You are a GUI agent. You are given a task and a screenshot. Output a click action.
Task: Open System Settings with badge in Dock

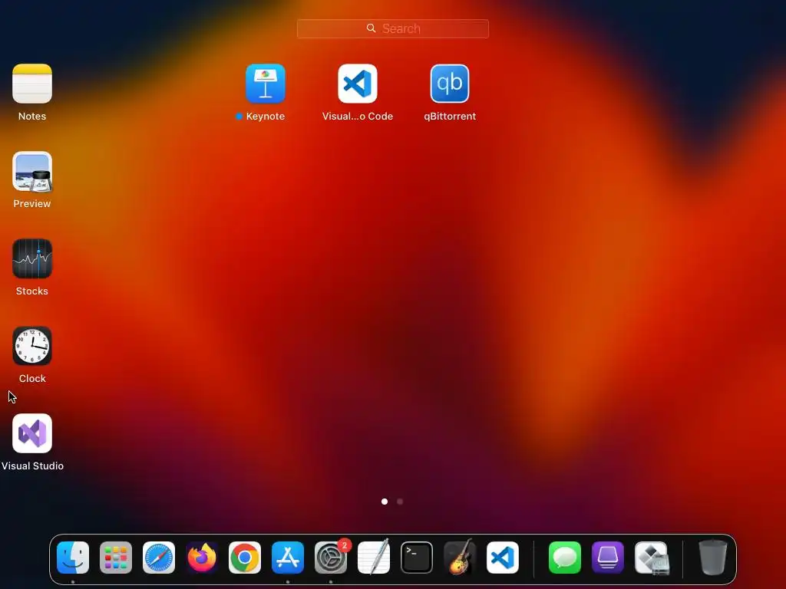point(331,558)
